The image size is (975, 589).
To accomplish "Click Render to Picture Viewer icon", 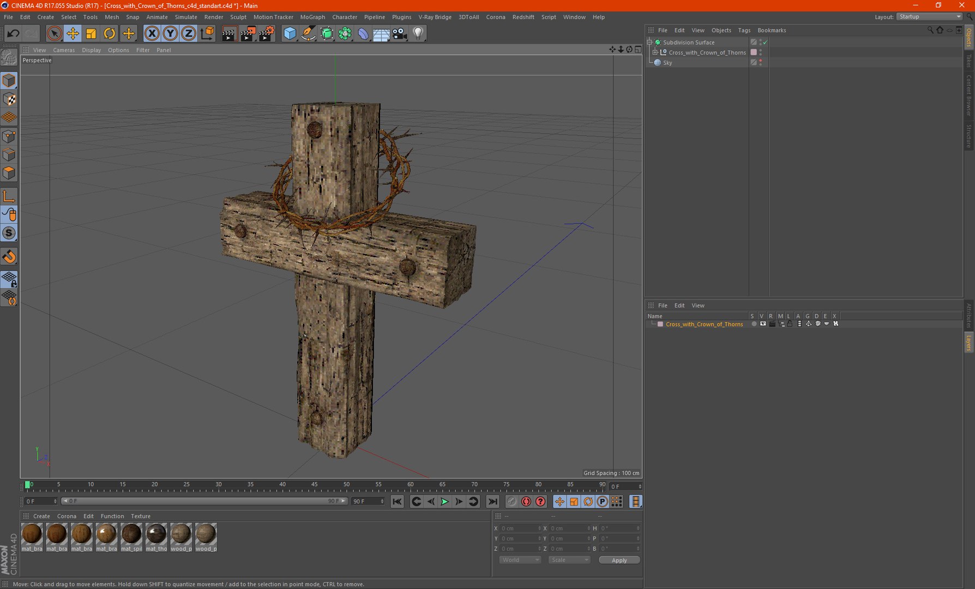I will pyautogui.click(x=248, y=33).
